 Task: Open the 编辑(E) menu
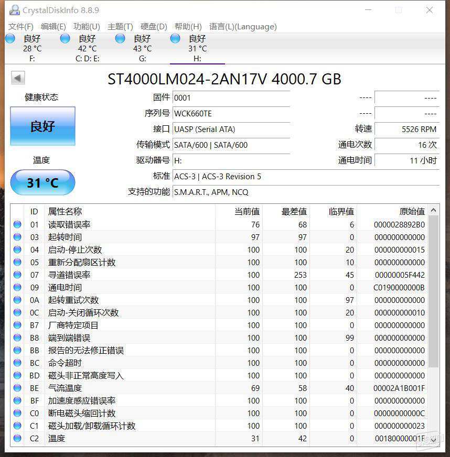pos(53,27)
